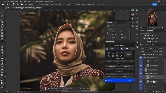The height and width of the screenshot is (93, 166).
Task: Hide the Volume_Retouch layer
Action: (141, 86)
